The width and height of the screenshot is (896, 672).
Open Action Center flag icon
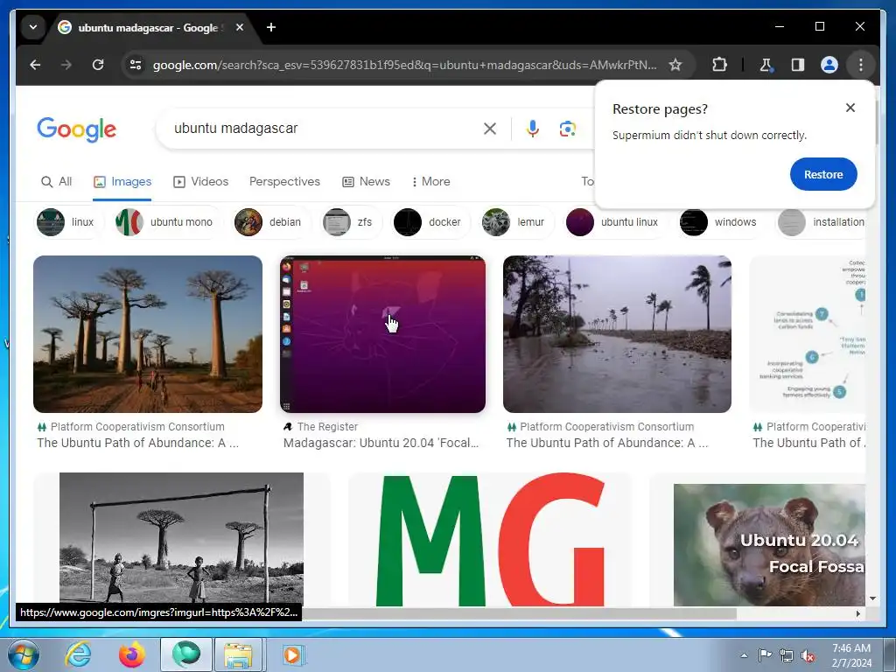[x=765, y=655]
